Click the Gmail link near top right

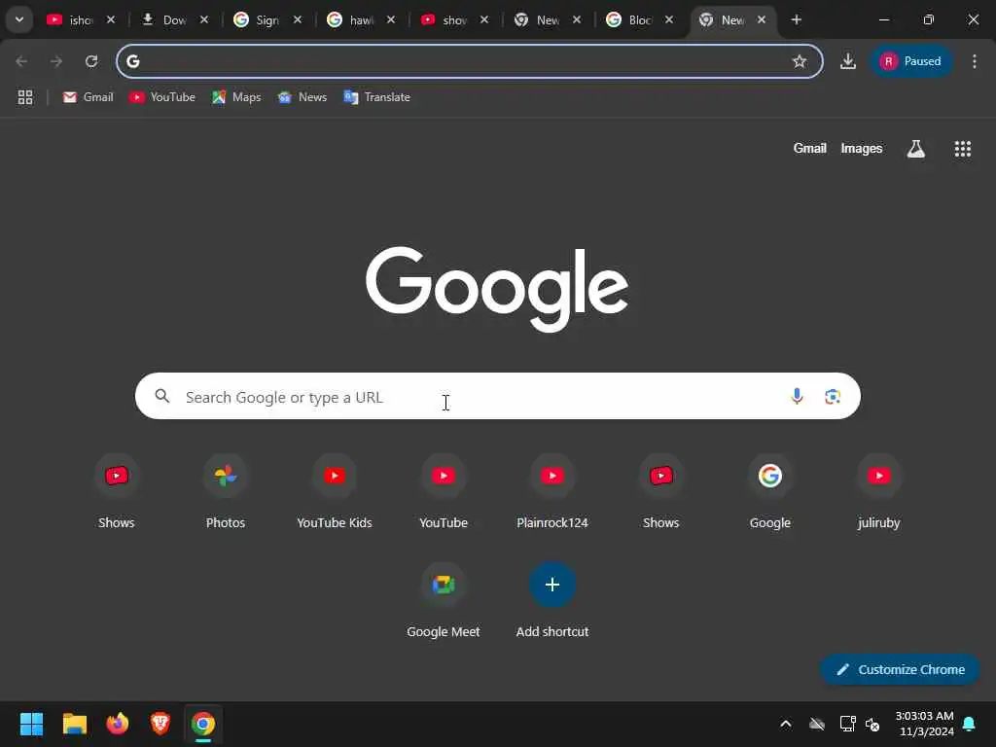pyautogui.click(x=810, y=148)
